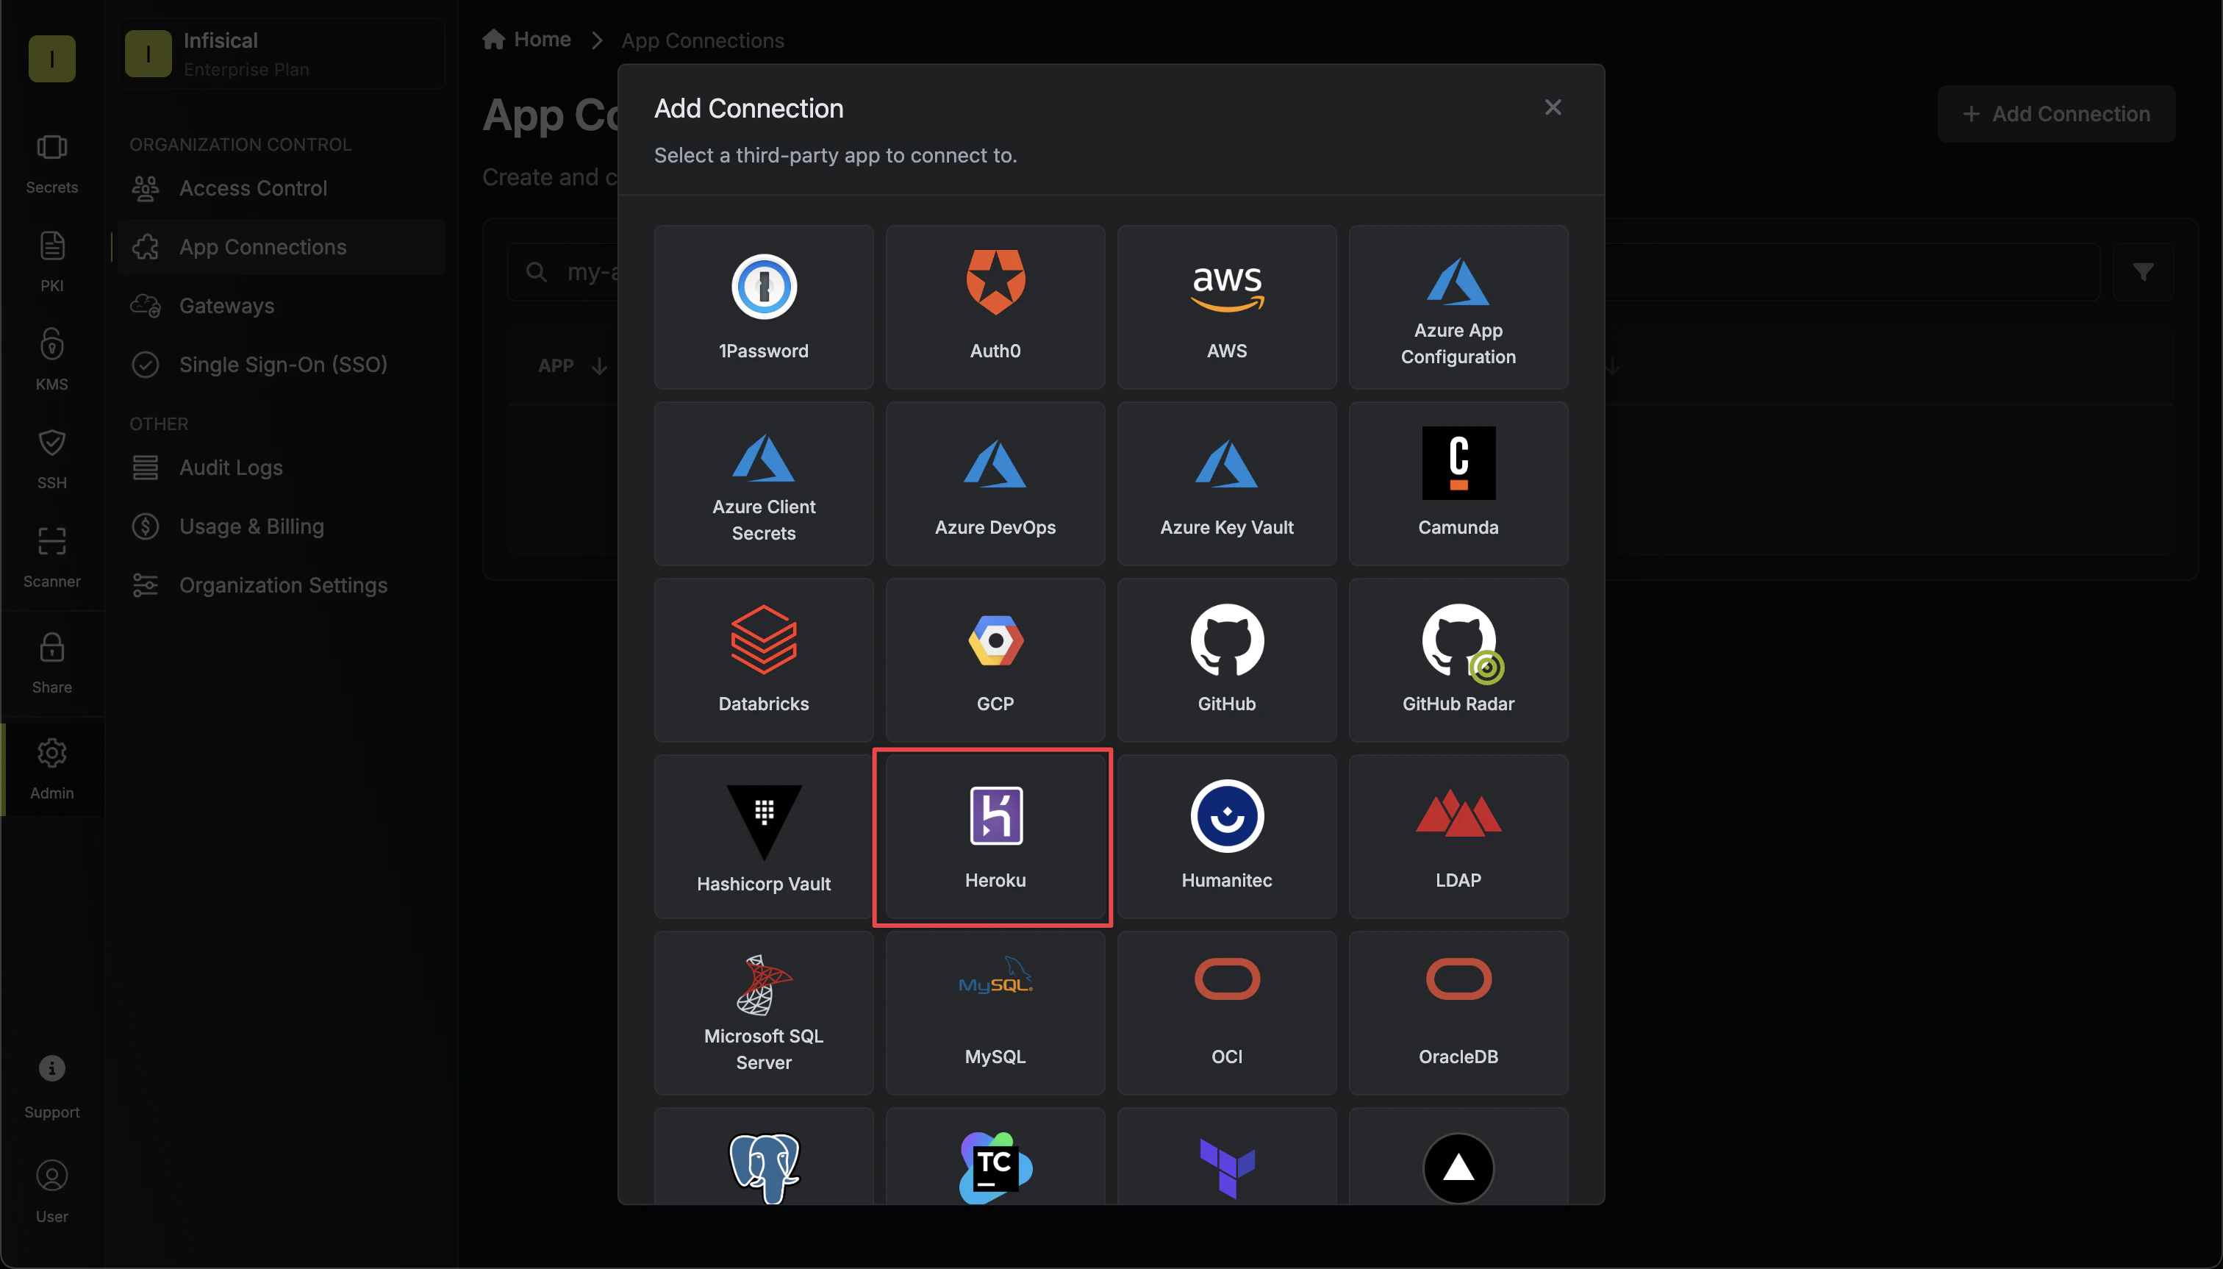Select the MySQL connection tile

point(995,1012)
